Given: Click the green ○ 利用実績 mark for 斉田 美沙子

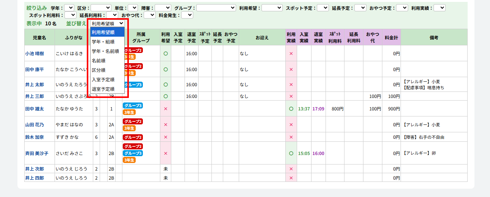Looking at the screenshot, I should (291, 154).
